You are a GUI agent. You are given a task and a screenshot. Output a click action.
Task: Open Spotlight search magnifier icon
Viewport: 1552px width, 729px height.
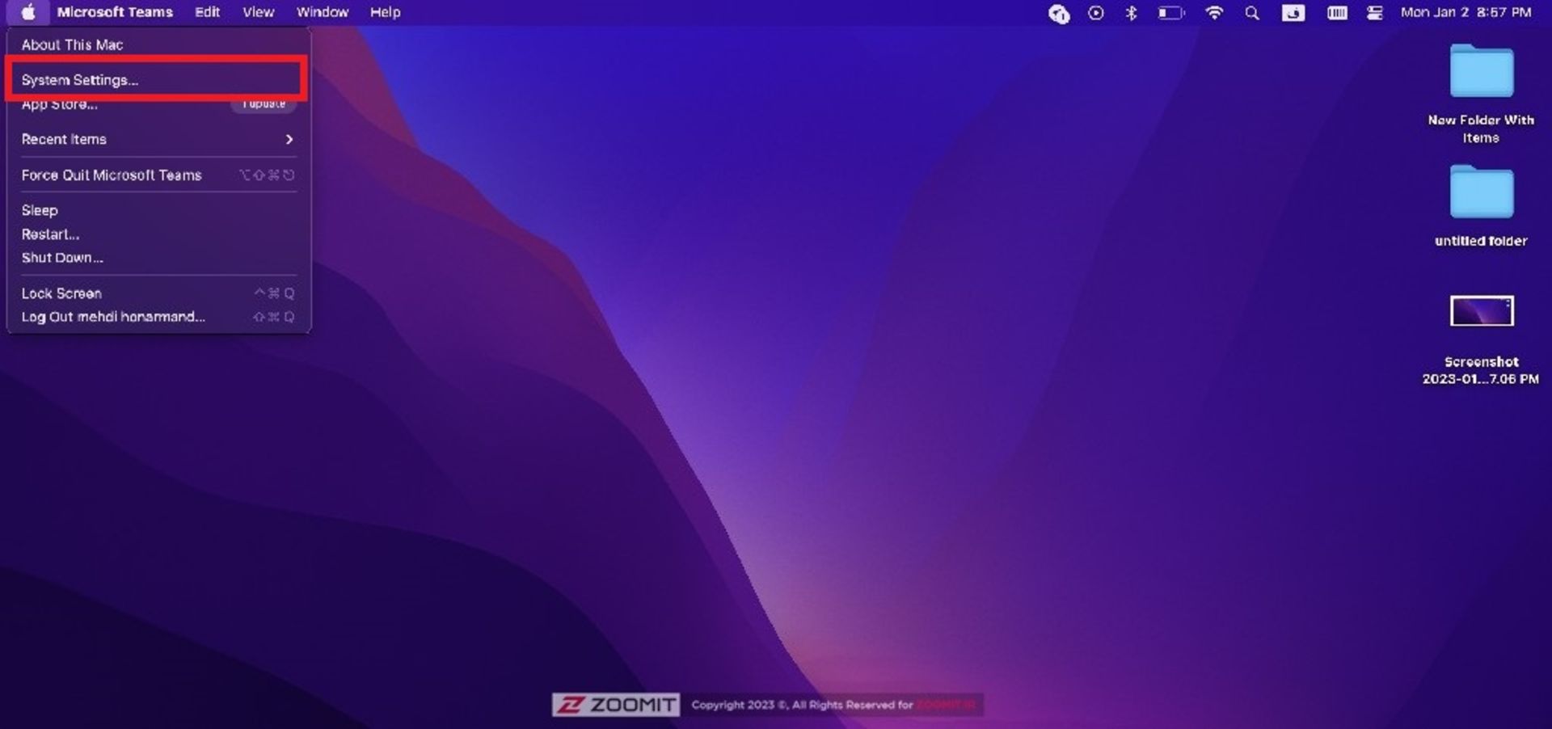coord(1252,12)
